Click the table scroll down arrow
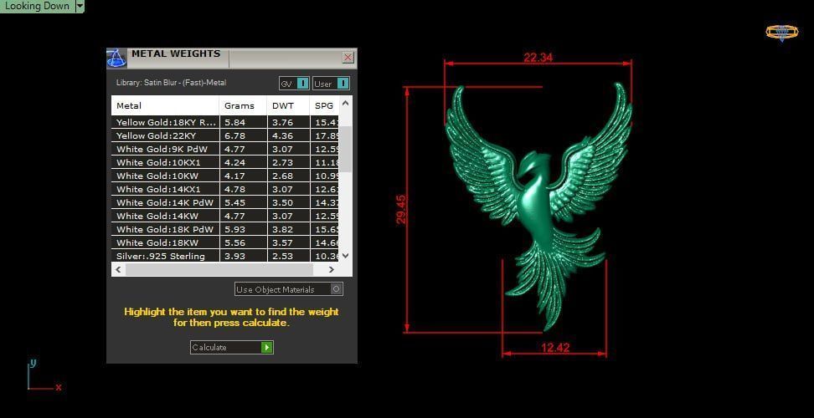 coord(346,255)
